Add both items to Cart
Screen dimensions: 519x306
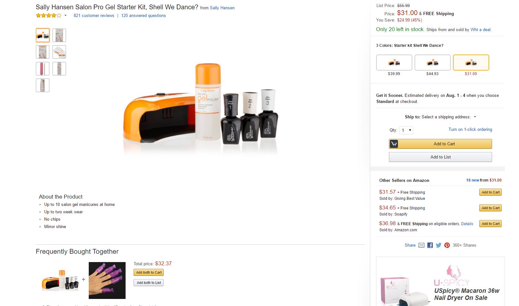click(149, 272)
